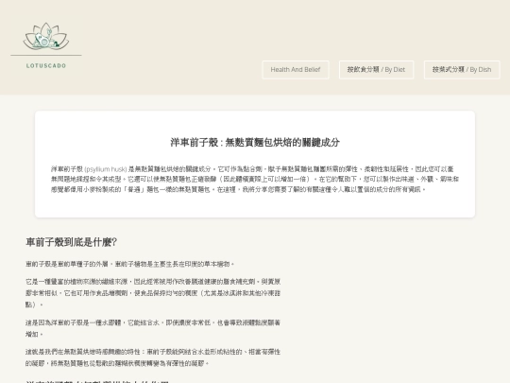
Task: Open the 按菜式分類 / By Dish menu
Action: click(x=462, y=70)
